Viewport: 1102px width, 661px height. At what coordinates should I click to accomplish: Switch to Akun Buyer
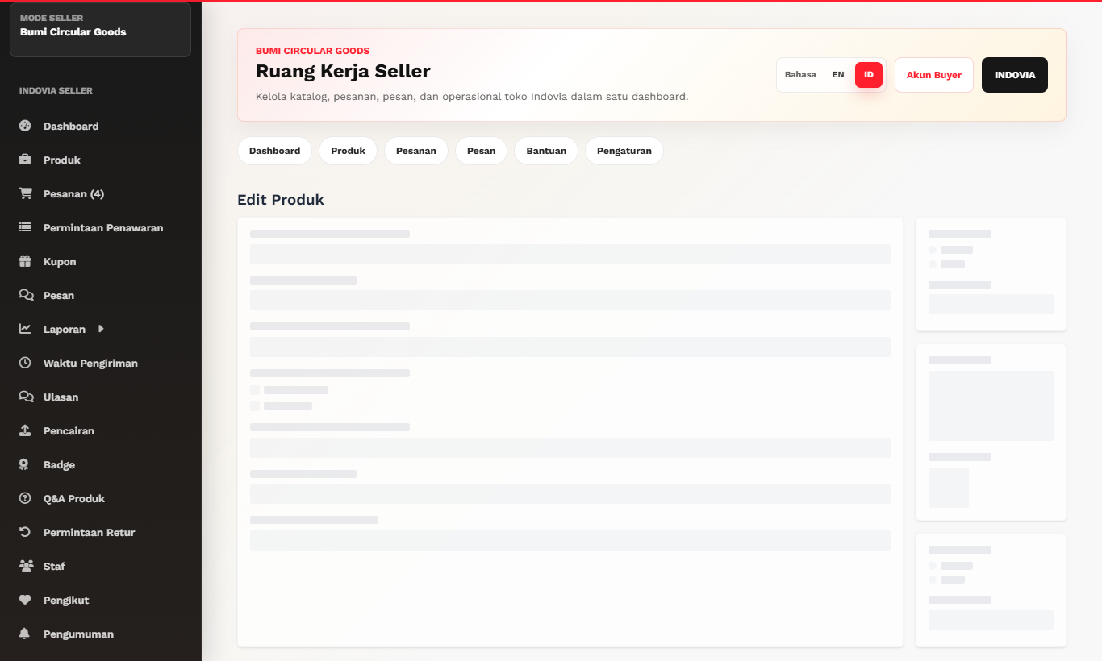[x=934, y=75]
